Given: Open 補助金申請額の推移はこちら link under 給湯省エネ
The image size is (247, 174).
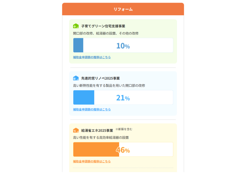Looking at the screenshot, I should click(x=92, y=161).
